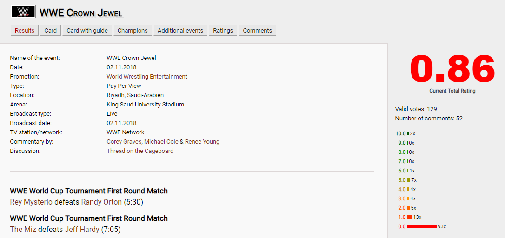
Task: Open Thread on the Cageboard link
Action: (x=140, y=151)
